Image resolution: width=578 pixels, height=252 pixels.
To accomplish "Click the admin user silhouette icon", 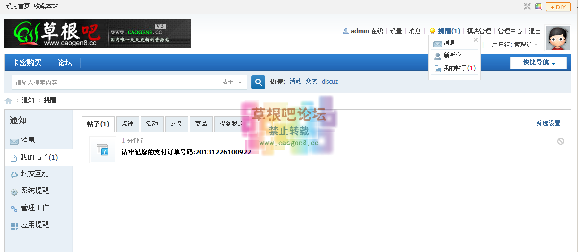I will tap(346, 31).
